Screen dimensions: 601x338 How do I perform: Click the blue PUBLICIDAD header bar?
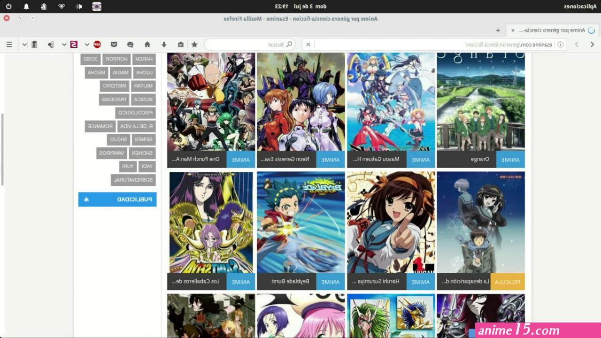117,200
